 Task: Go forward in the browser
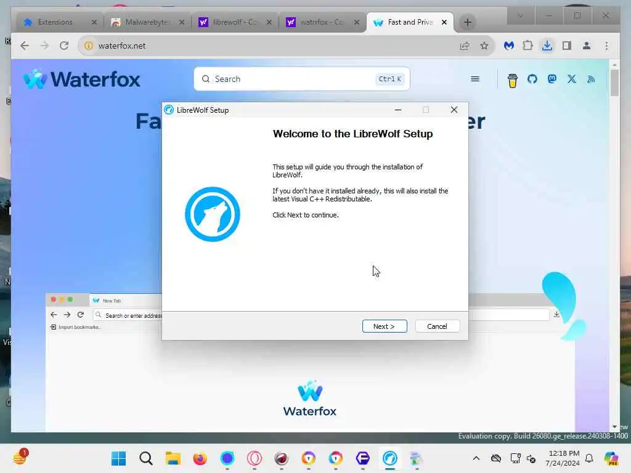(x=44, y=46)
